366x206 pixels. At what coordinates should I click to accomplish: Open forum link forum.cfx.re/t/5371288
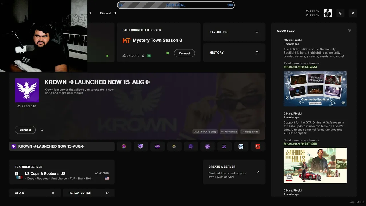[300, 144]
